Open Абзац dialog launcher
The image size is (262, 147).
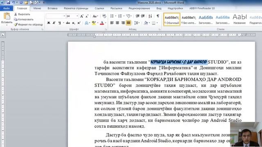(x=159, y=29)
